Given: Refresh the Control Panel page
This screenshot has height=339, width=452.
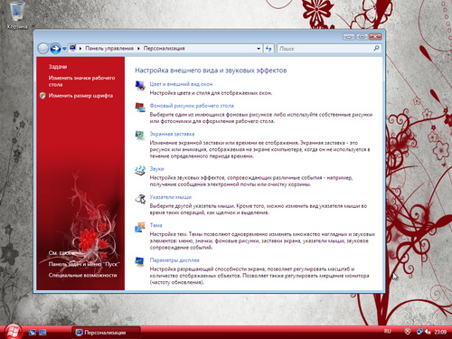Looking at the screenshot, I should (268, 49).
